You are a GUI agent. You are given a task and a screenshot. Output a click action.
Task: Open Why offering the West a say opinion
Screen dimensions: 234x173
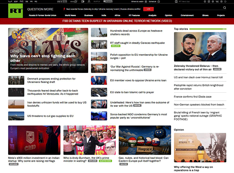pyautogui.click(x=193, y=169)
